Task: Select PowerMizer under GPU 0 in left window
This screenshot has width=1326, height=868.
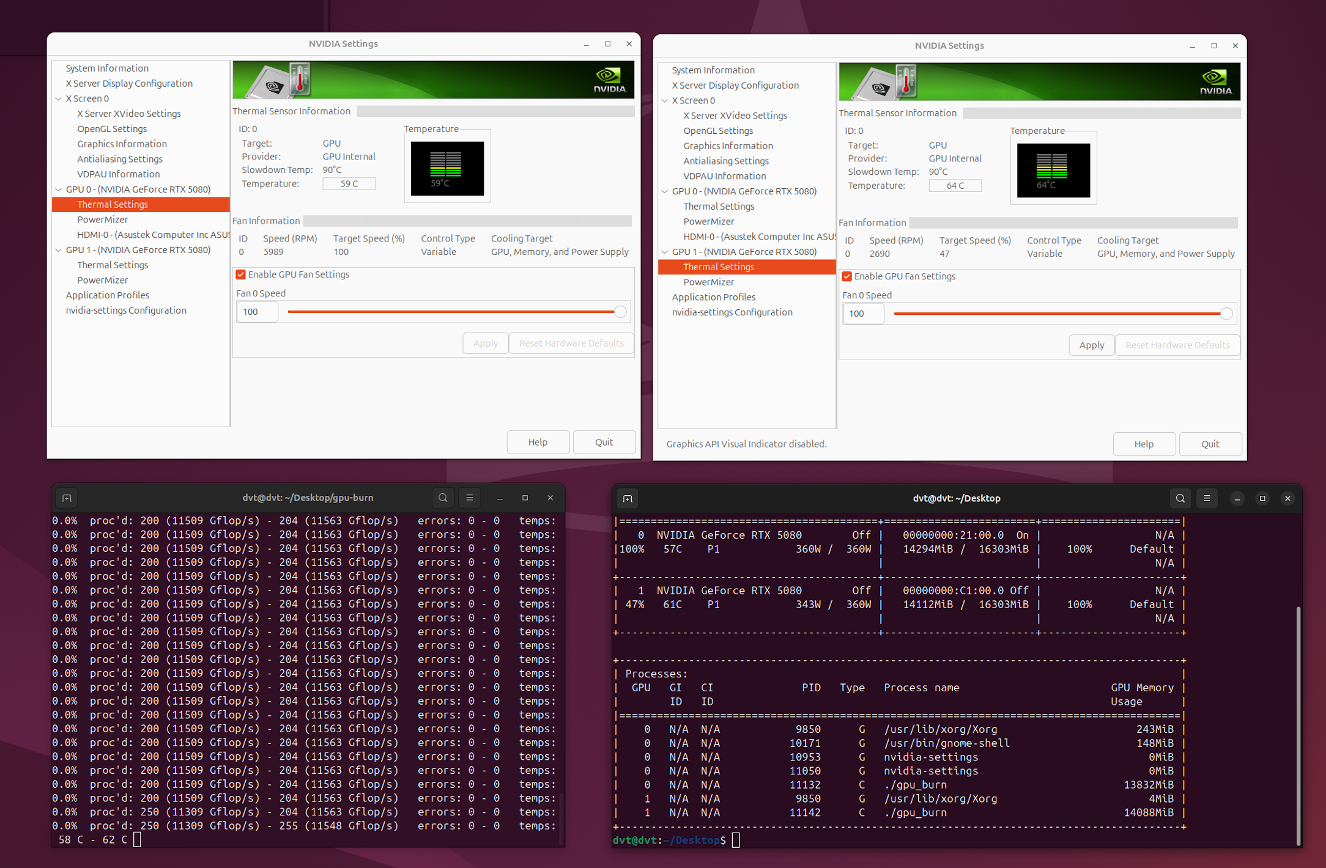Action: pyautogui.click(x=102, y=219)
